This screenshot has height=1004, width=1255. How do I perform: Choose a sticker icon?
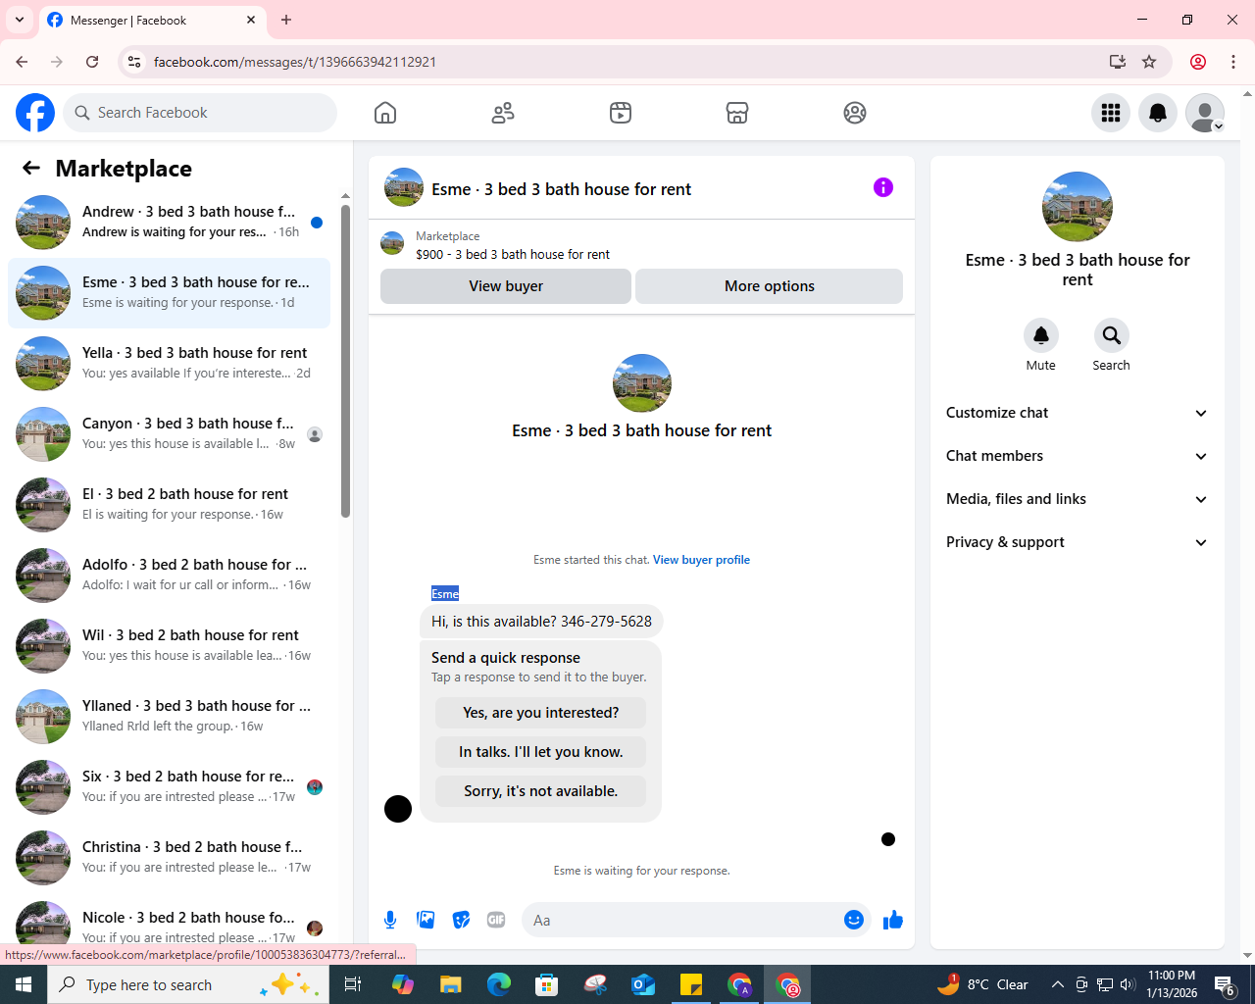point(461,920)
